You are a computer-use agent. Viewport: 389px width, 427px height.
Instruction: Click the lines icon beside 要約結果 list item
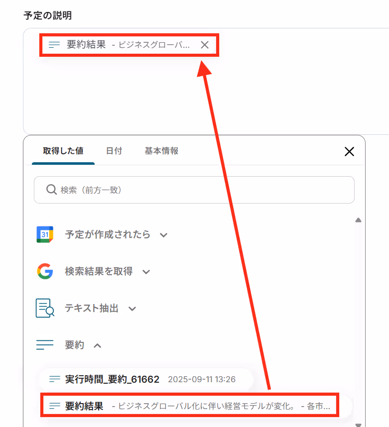54,406
